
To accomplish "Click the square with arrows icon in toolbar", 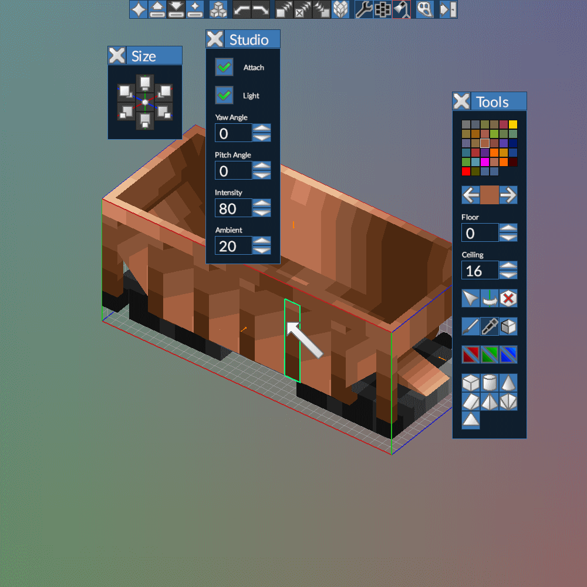I will tap(284, 9).
